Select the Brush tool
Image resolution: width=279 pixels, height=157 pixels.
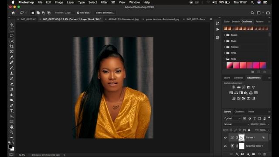pos(12,68)
